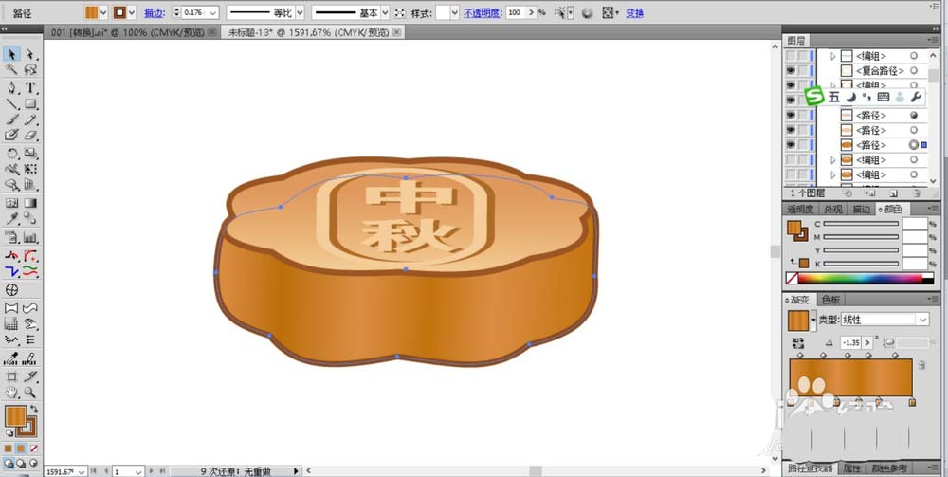Switch to 色板 panel tab
948x477 pixels.
tap(831, 300)
